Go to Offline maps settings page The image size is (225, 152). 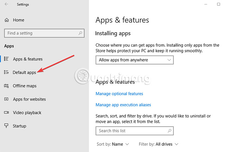(25, 86)
